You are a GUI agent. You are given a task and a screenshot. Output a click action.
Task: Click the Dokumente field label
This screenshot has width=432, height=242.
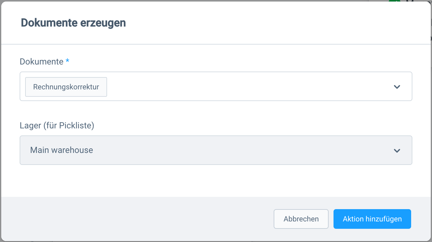(x=41, y=61)
